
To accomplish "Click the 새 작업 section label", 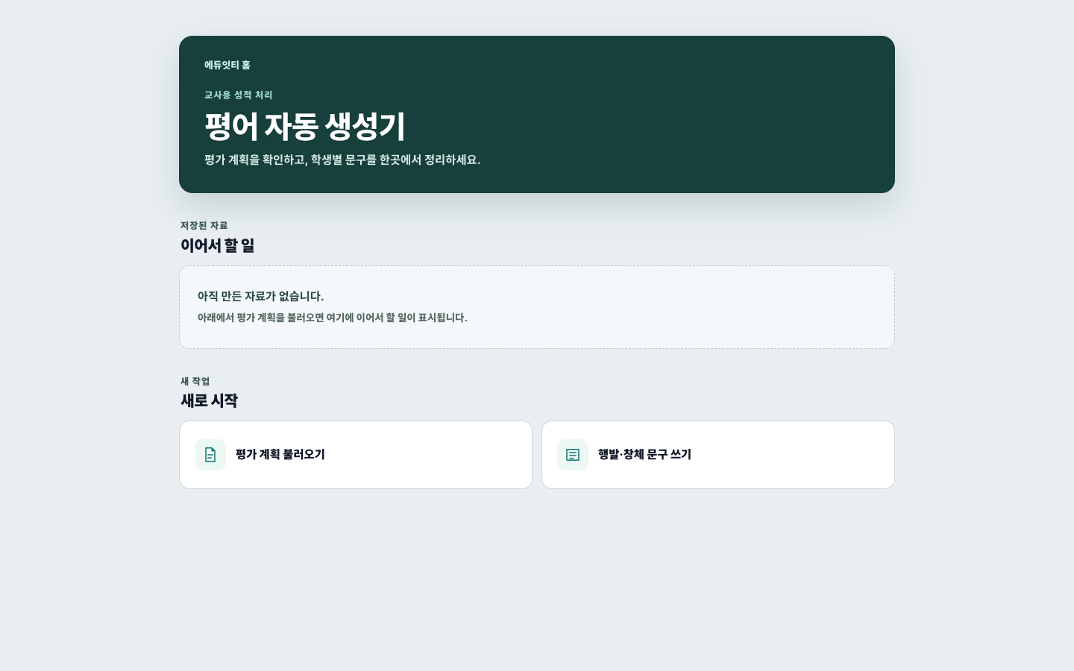I will tap(195, 382).
